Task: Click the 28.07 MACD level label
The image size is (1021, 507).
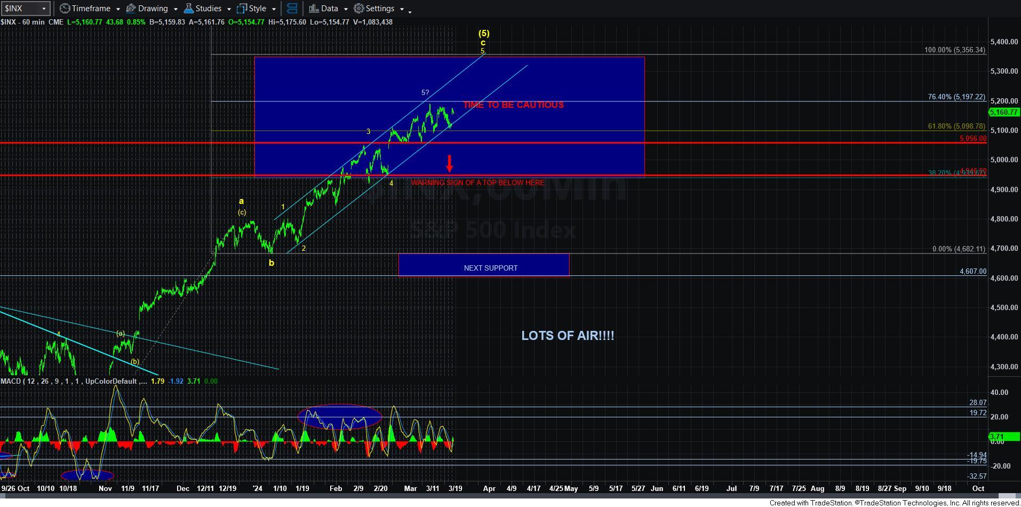Action: (x=978, y=402)
